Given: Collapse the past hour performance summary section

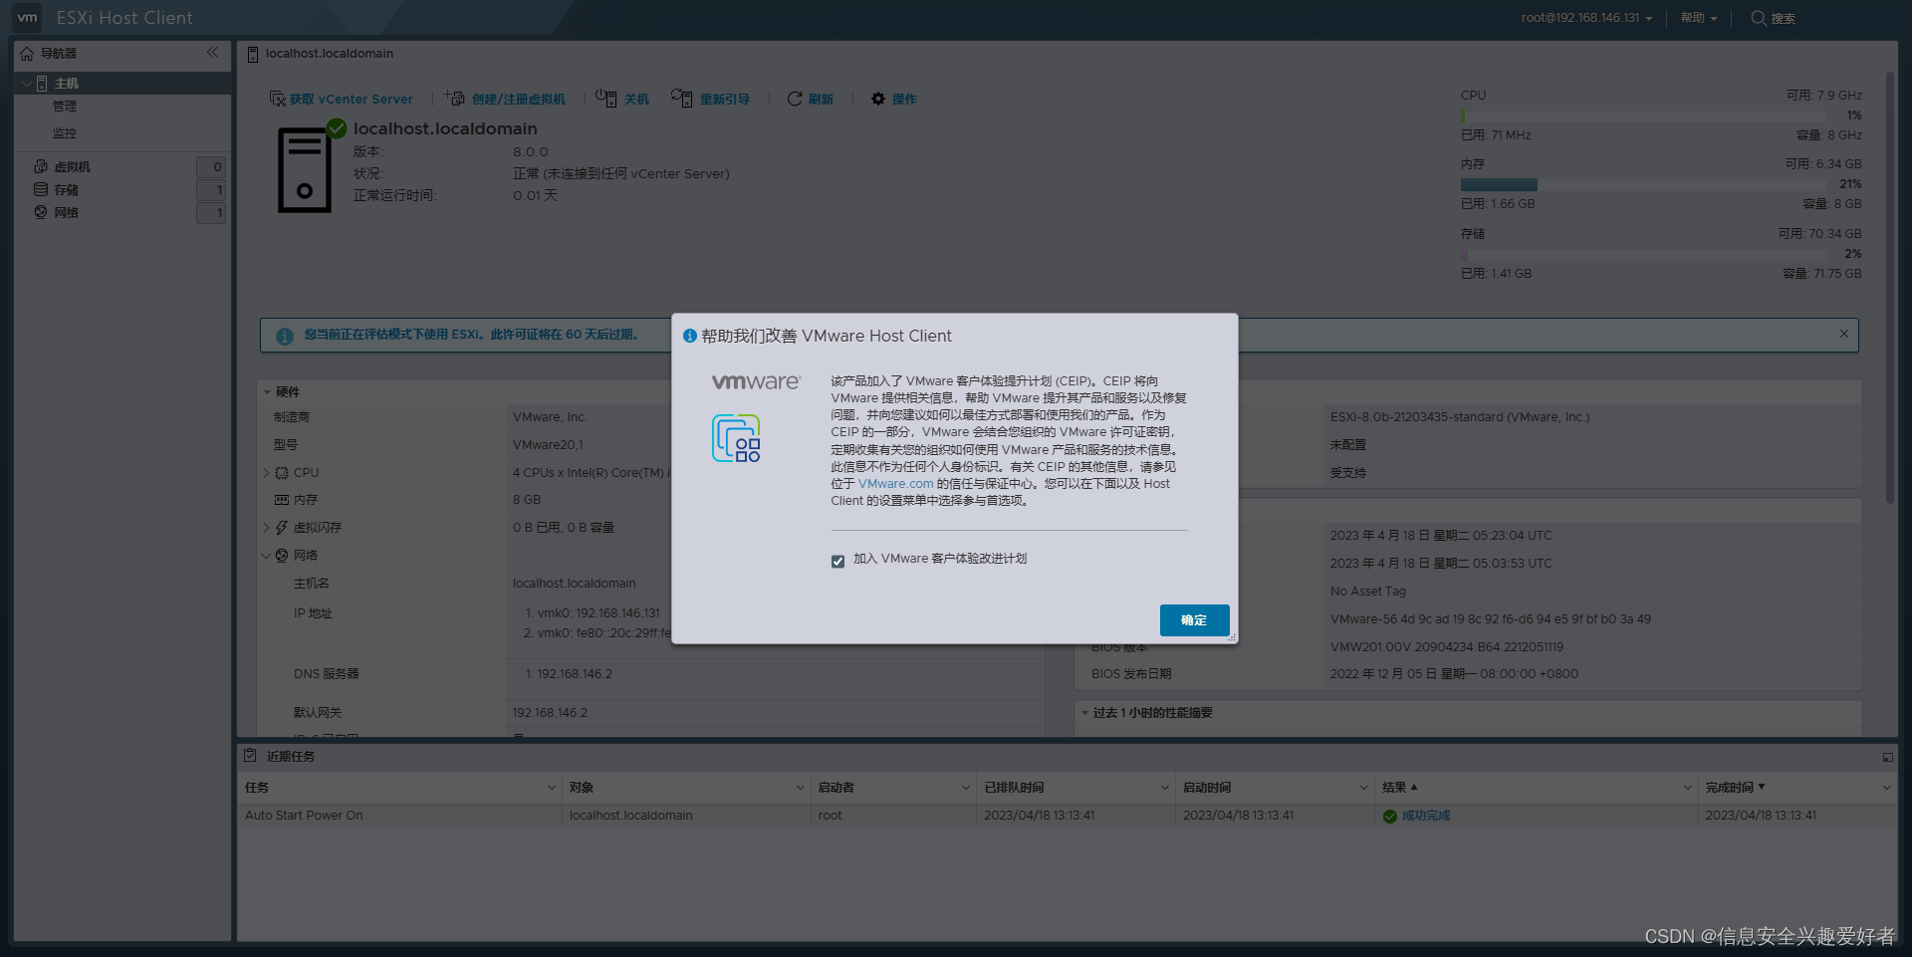Looking at the screenshot, I should click(1084, 713).
